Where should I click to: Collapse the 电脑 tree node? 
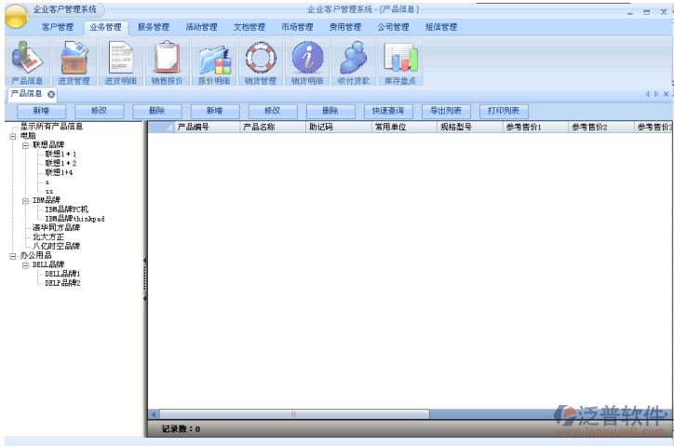point(13,136)
